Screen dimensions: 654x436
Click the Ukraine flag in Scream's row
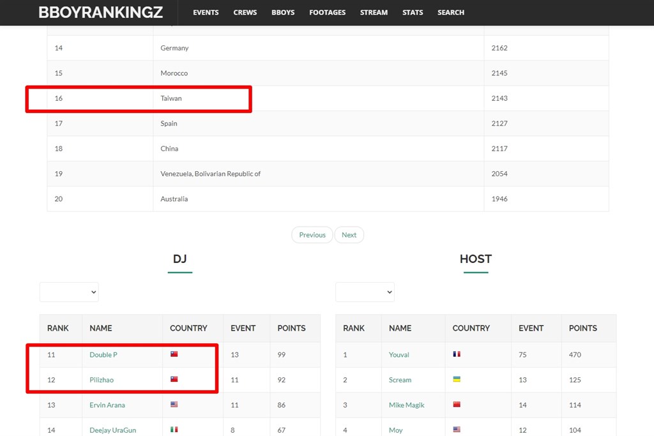[x=457, y=379]
